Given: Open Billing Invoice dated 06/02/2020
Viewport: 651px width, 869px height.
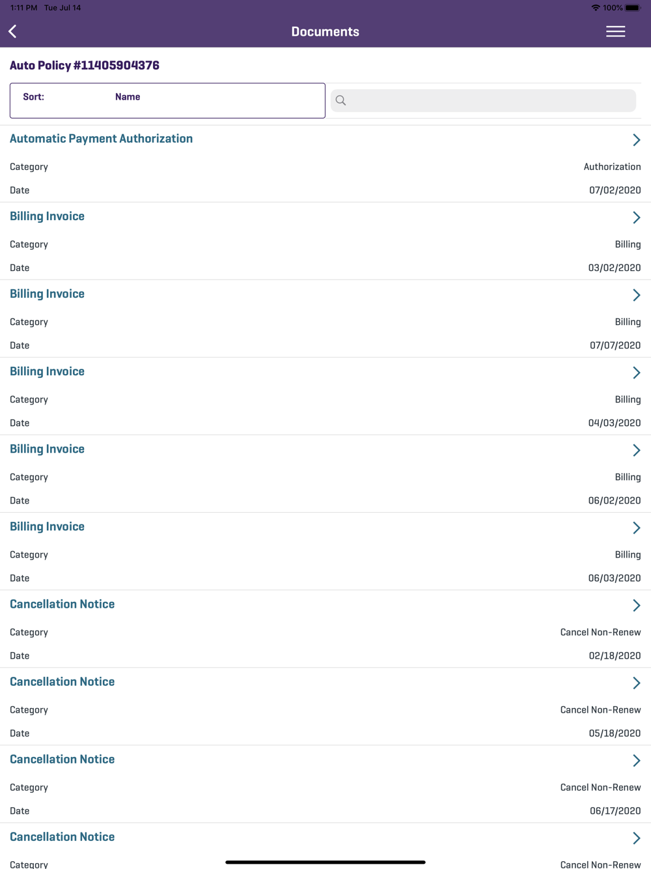Looking at the screenshot, I should pyautogui.click(x=47, y=449).
